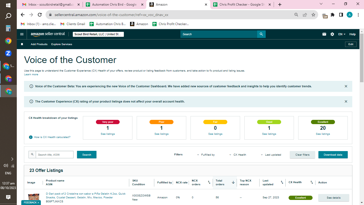Bookmark this page with the star icon

313,15
